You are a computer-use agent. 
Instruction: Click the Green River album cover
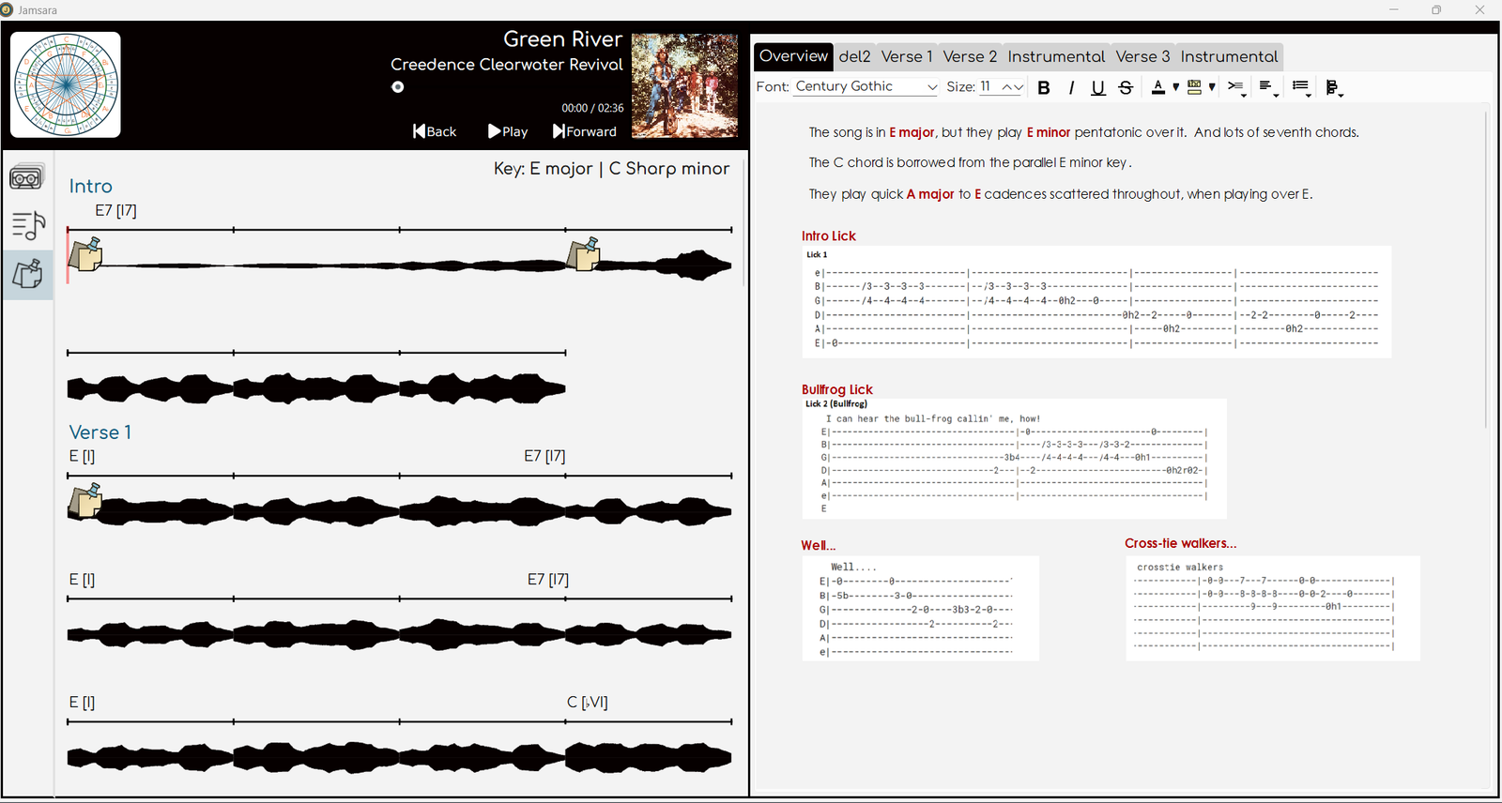point(684,85)
